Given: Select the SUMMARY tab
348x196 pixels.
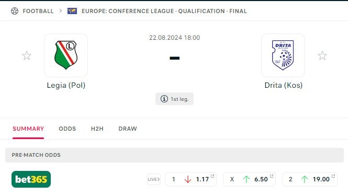Looking at the screenshot, I should click(28, 129).
